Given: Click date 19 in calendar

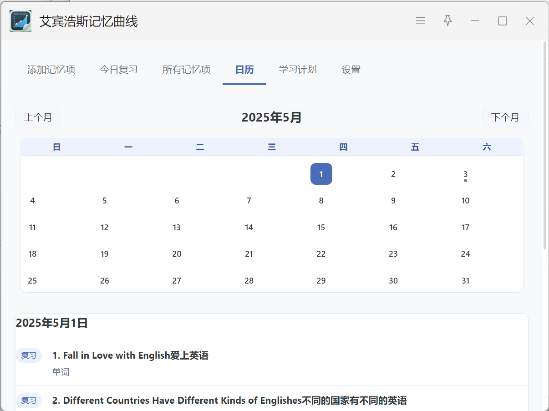Looking at the screenshot, I should [105, 254].
